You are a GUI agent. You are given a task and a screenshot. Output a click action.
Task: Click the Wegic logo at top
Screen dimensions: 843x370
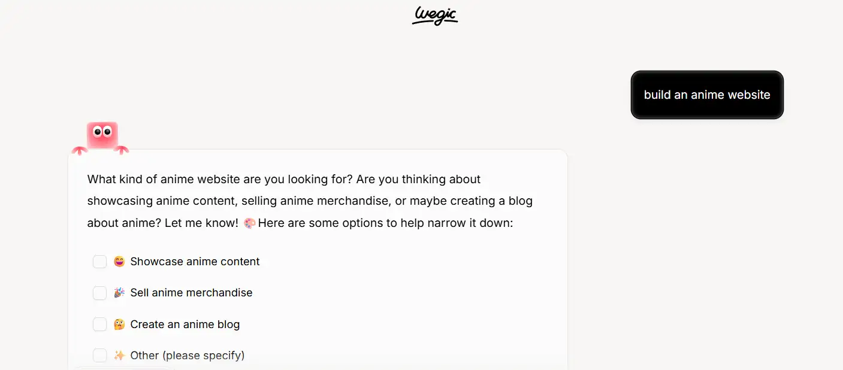(x=435, y=16)
